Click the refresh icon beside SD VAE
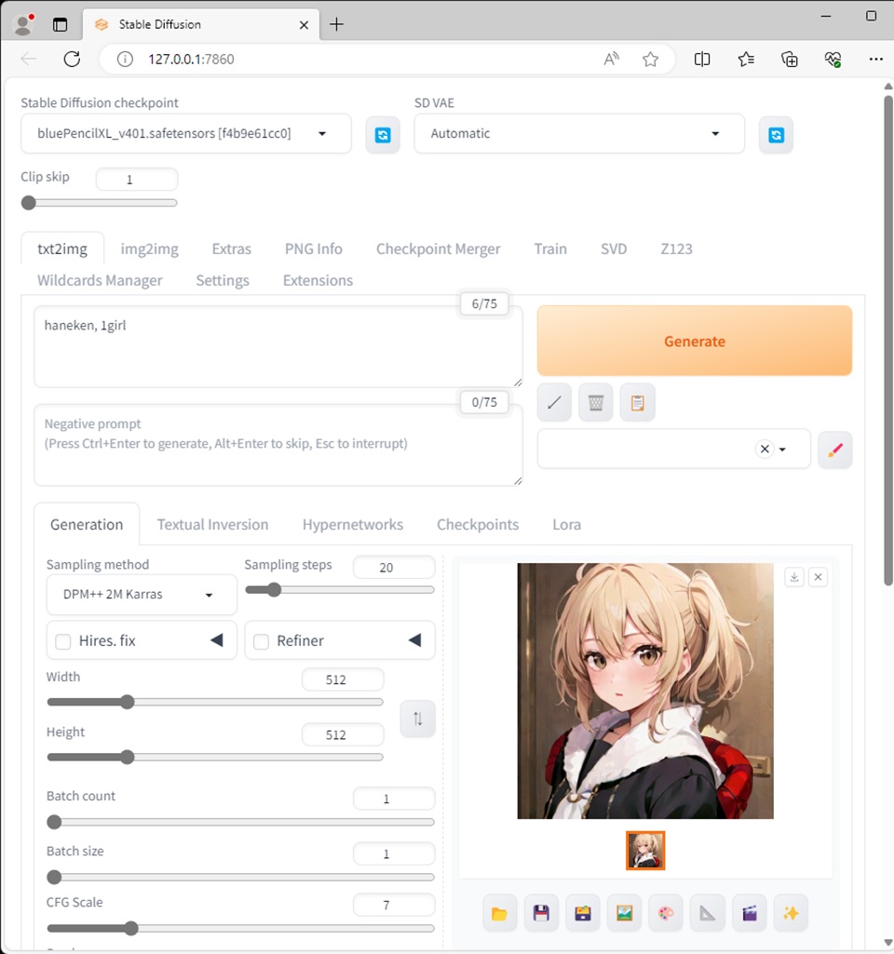Screen dimensions: 894x954 point(776,135)
